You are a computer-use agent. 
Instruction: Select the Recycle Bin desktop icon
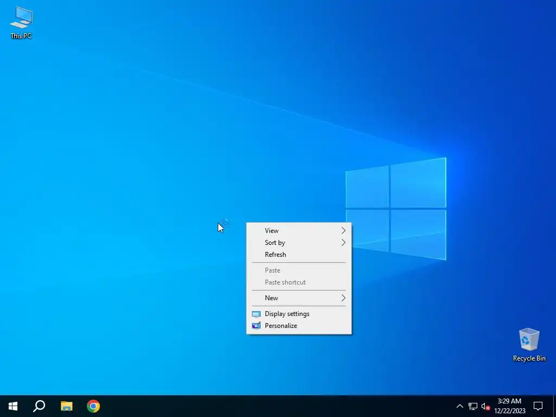coord(529,344)
